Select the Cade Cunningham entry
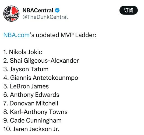 pyautogui.click(x=32, y=120)
